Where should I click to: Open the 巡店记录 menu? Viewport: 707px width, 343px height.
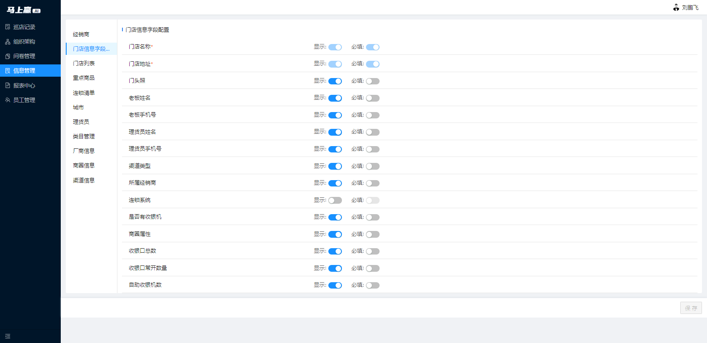pos(30,27)
